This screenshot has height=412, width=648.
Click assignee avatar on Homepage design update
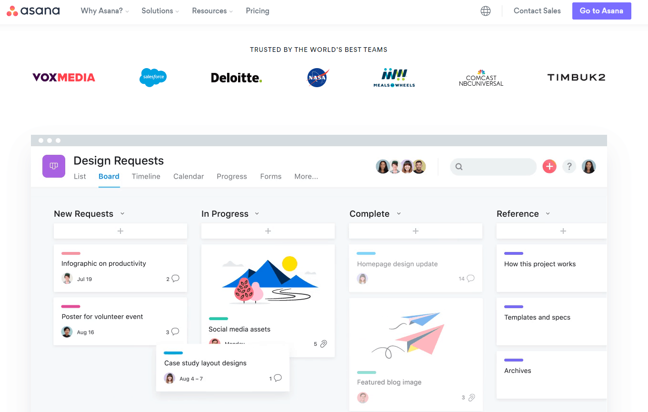362,279
